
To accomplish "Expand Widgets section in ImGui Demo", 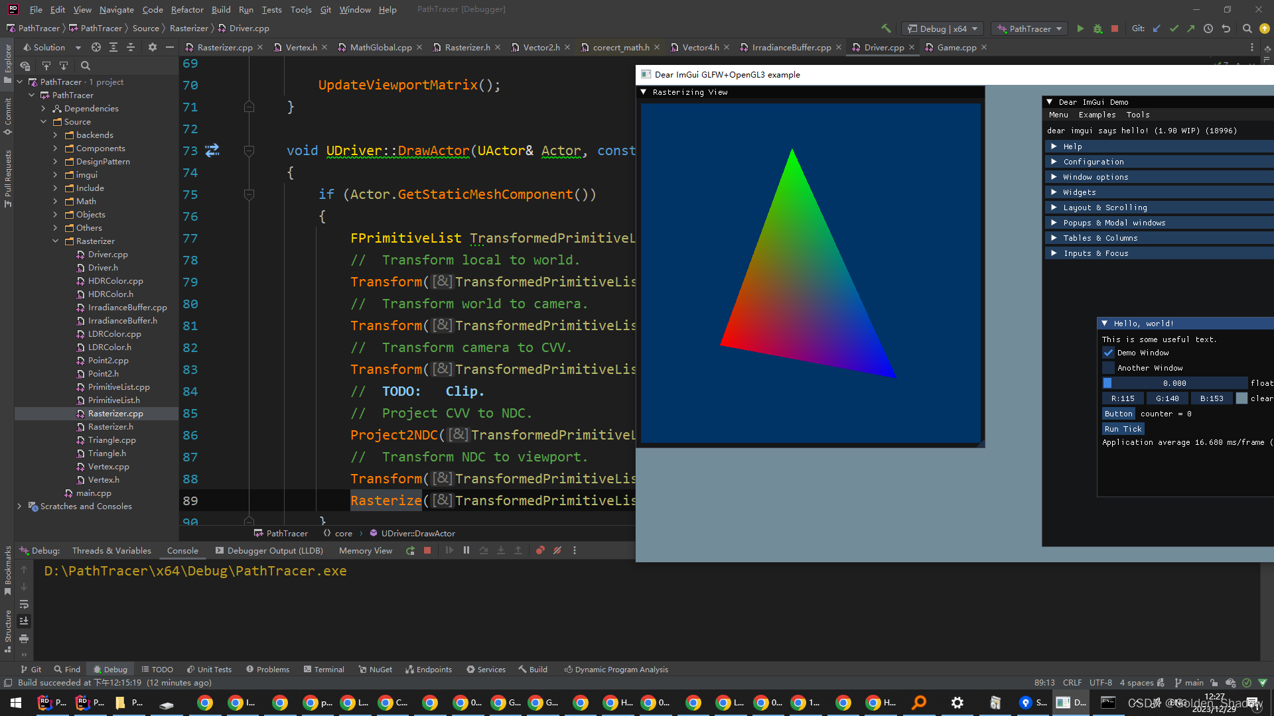I will pyautogui.click(x=1159, y=192).
